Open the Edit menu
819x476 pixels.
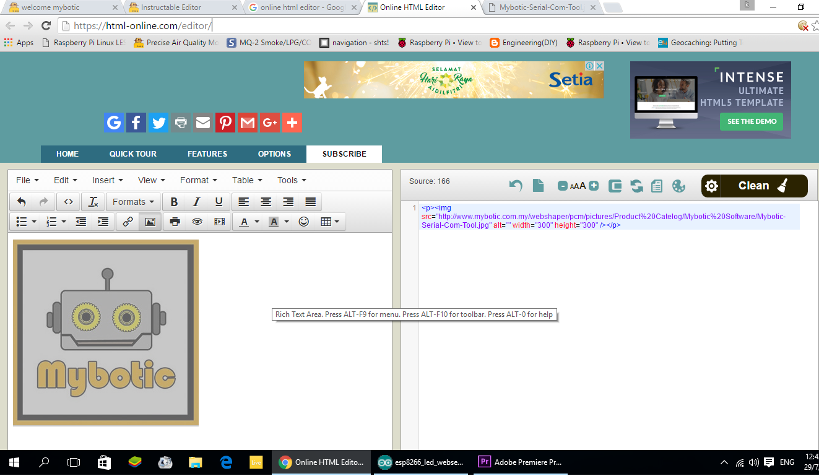(65, 180)
